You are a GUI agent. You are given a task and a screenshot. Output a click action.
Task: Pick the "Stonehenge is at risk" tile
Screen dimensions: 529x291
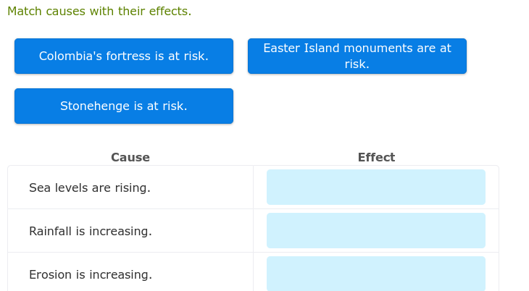coord(124,106)
